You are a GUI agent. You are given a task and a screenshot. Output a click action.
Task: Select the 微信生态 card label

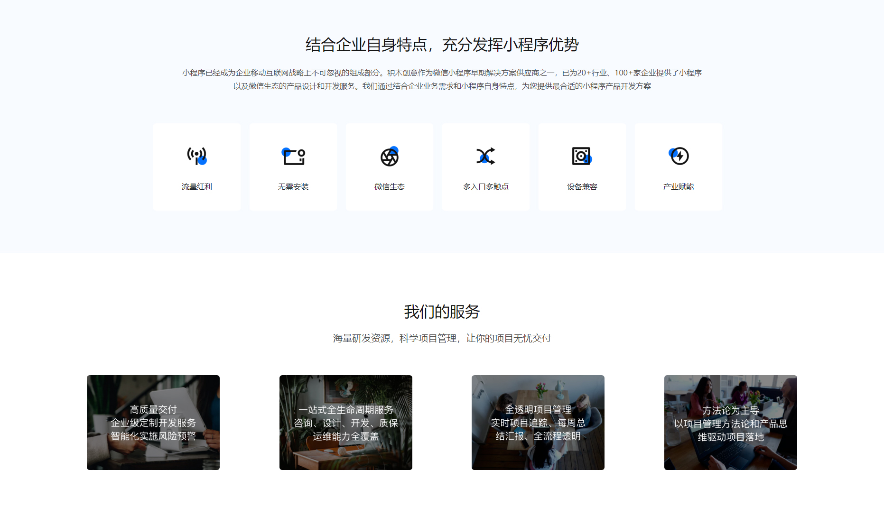point(389,187)
